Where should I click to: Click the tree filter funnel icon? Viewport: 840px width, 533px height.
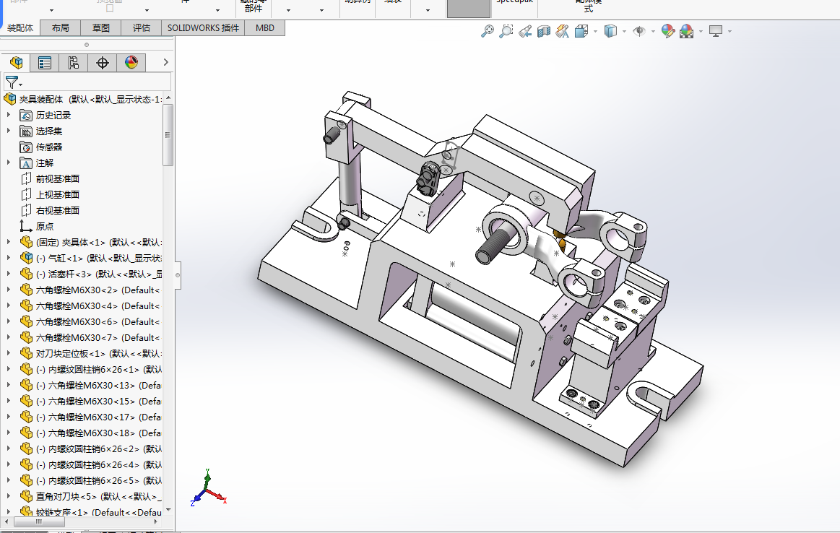pos(12,82)
